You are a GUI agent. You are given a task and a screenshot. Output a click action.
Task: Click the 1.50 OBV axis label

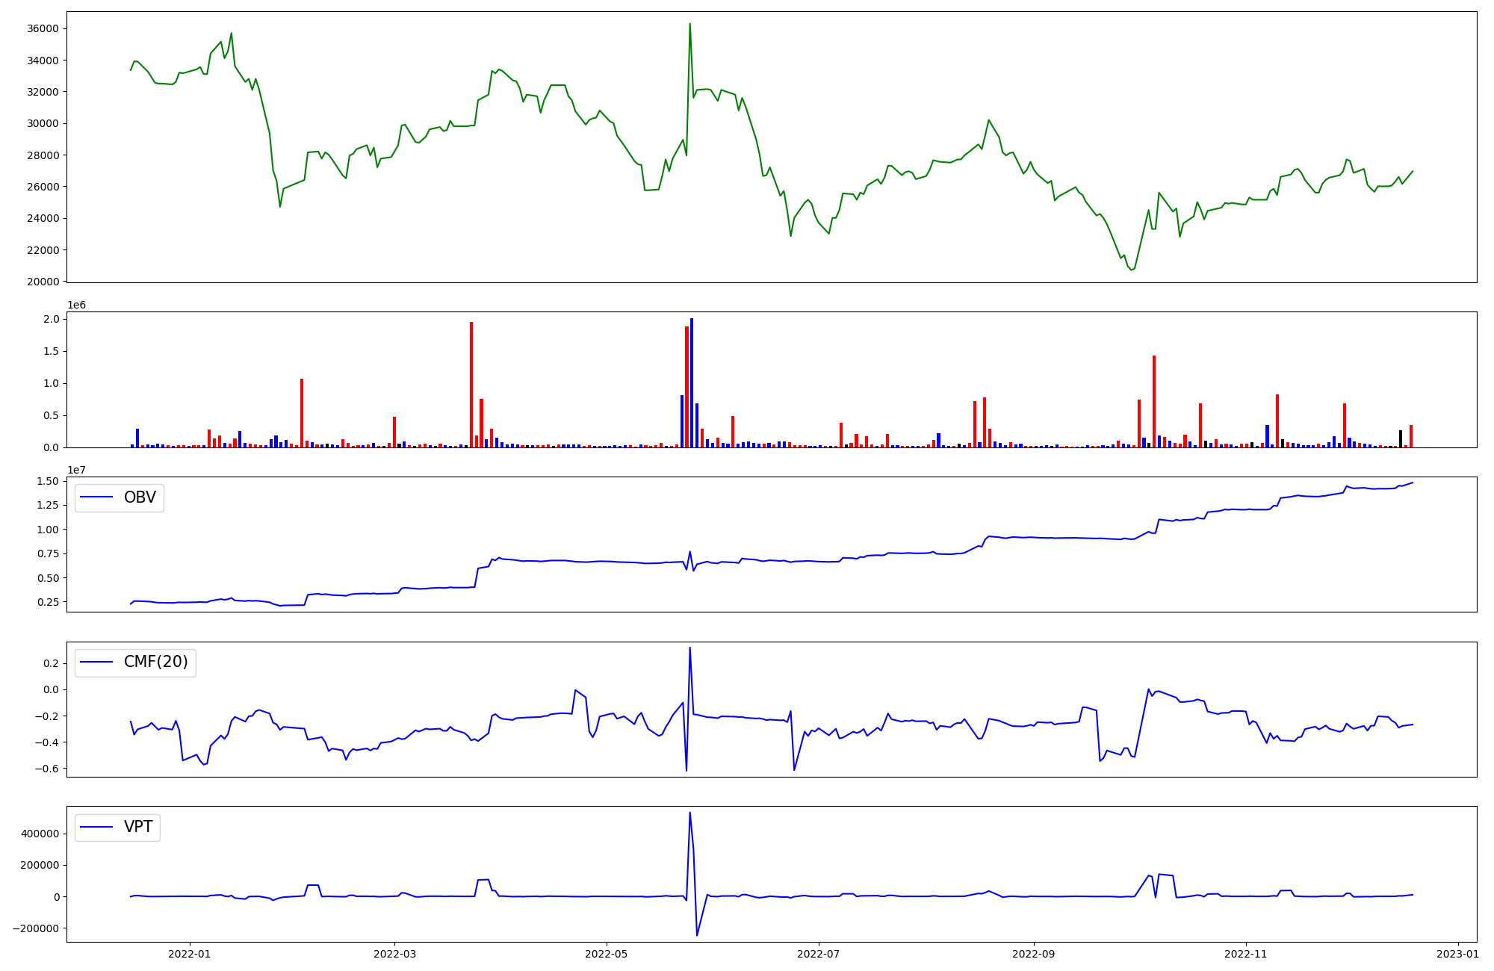[x=48, y=481]
